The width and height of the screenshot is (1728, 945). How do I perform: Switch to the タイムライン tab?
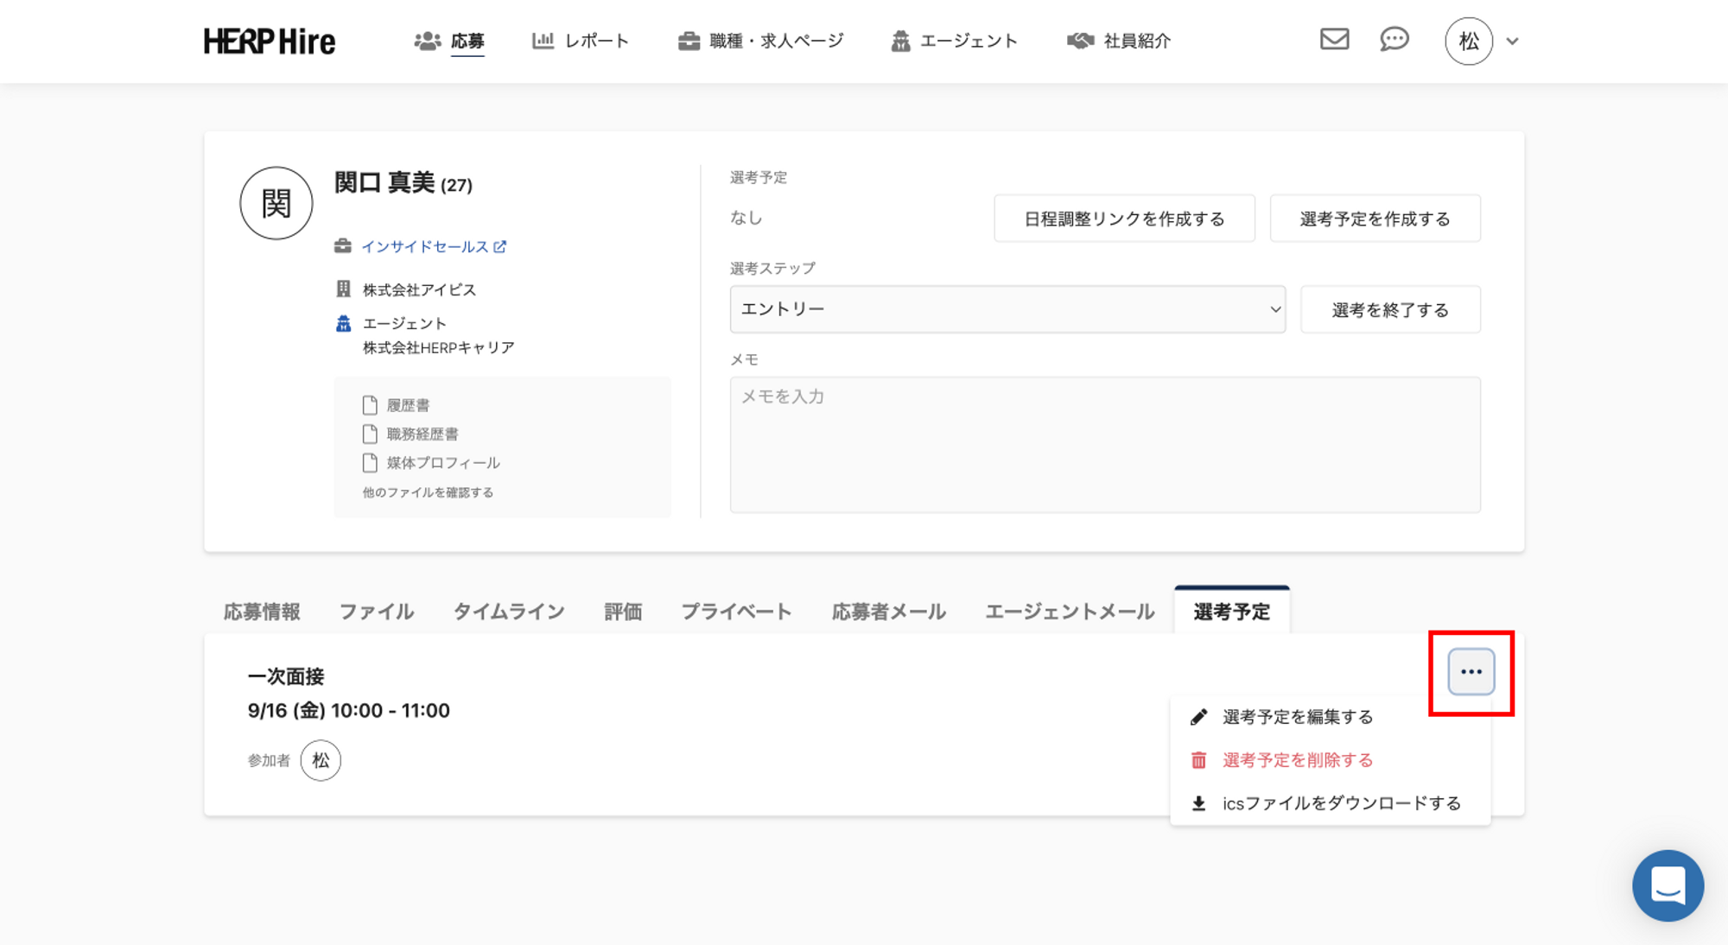point(509,612)
